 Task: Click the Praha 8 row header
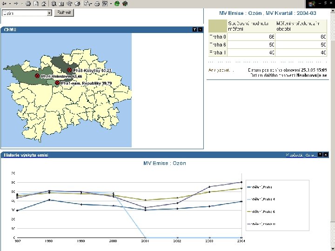218,37
